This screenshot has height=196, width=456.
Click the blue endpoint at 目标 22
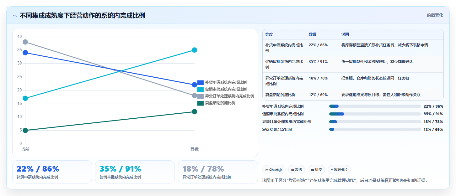coord(195,85)
